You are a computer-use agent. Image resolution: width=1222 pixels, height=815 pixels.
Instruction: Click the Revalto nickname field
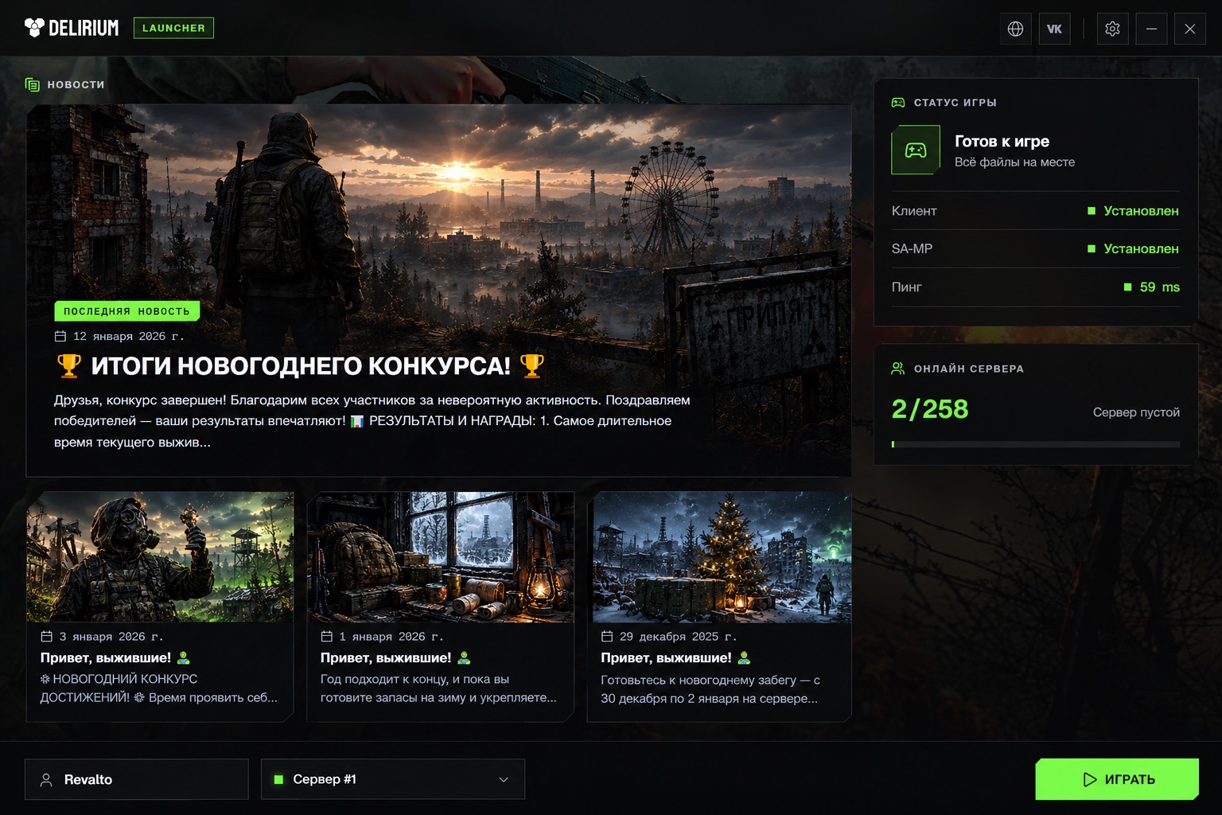click(x=137, y=779)
